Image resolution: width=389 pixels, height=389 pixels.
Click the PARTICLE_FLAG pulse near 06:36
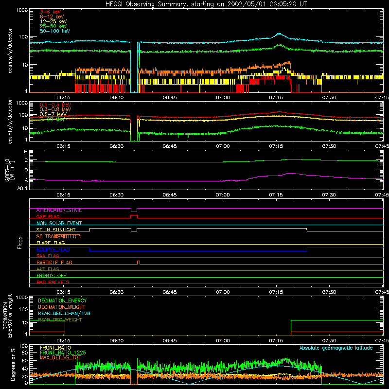click(x=139, y=263)
